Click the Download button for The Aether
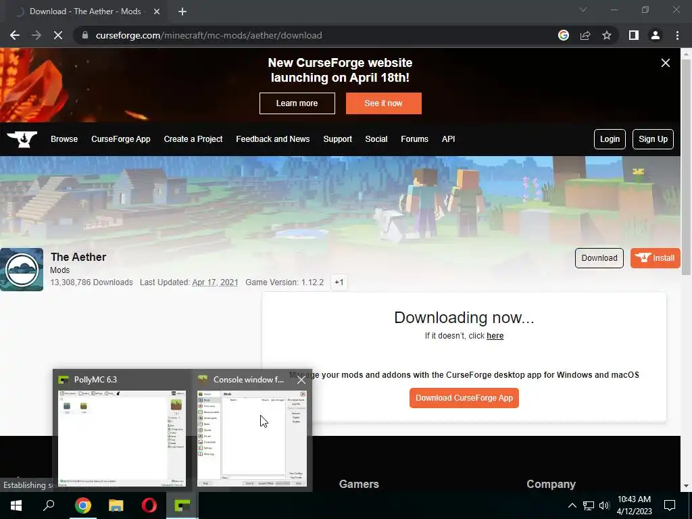This screenshot has height=519, width=692. pos(599,258)
